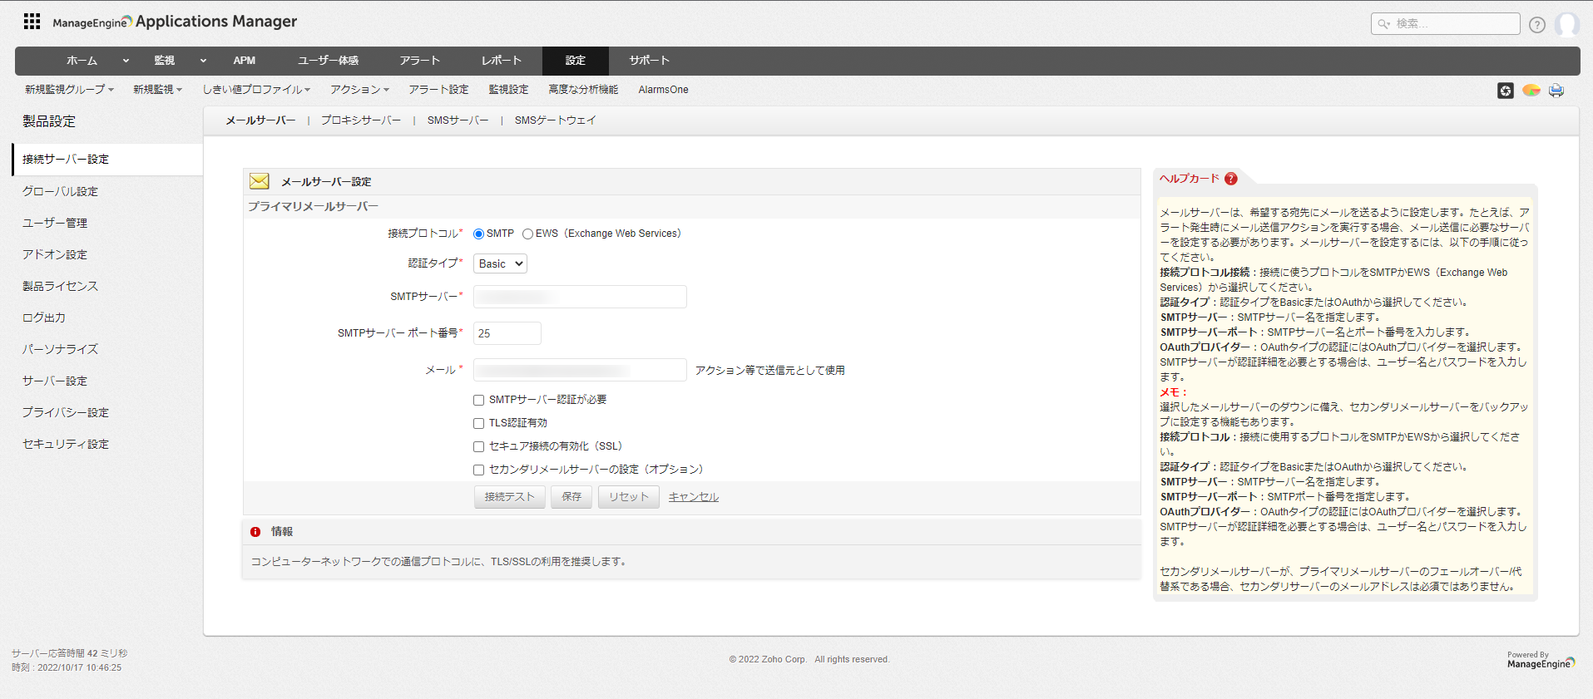Focus the SMTPサーバー input field

click(x=580, y=297)
